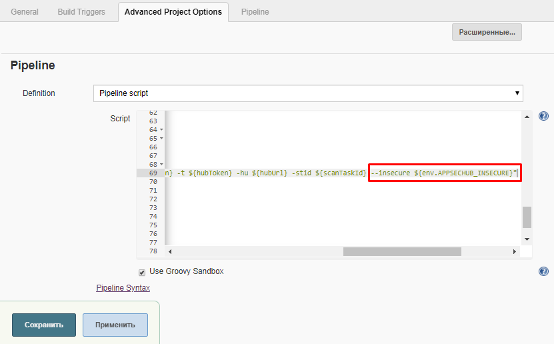554x344 pixels.
Task: Click the editor scroll-left arrow
Action: tap(169, 252)
